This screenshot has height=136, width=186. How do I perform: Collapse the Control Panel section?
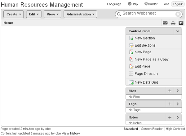(178, 31)
